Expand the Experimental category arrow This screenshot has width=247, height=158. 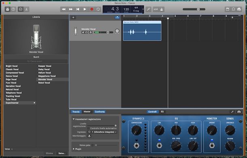pos(34,103)
